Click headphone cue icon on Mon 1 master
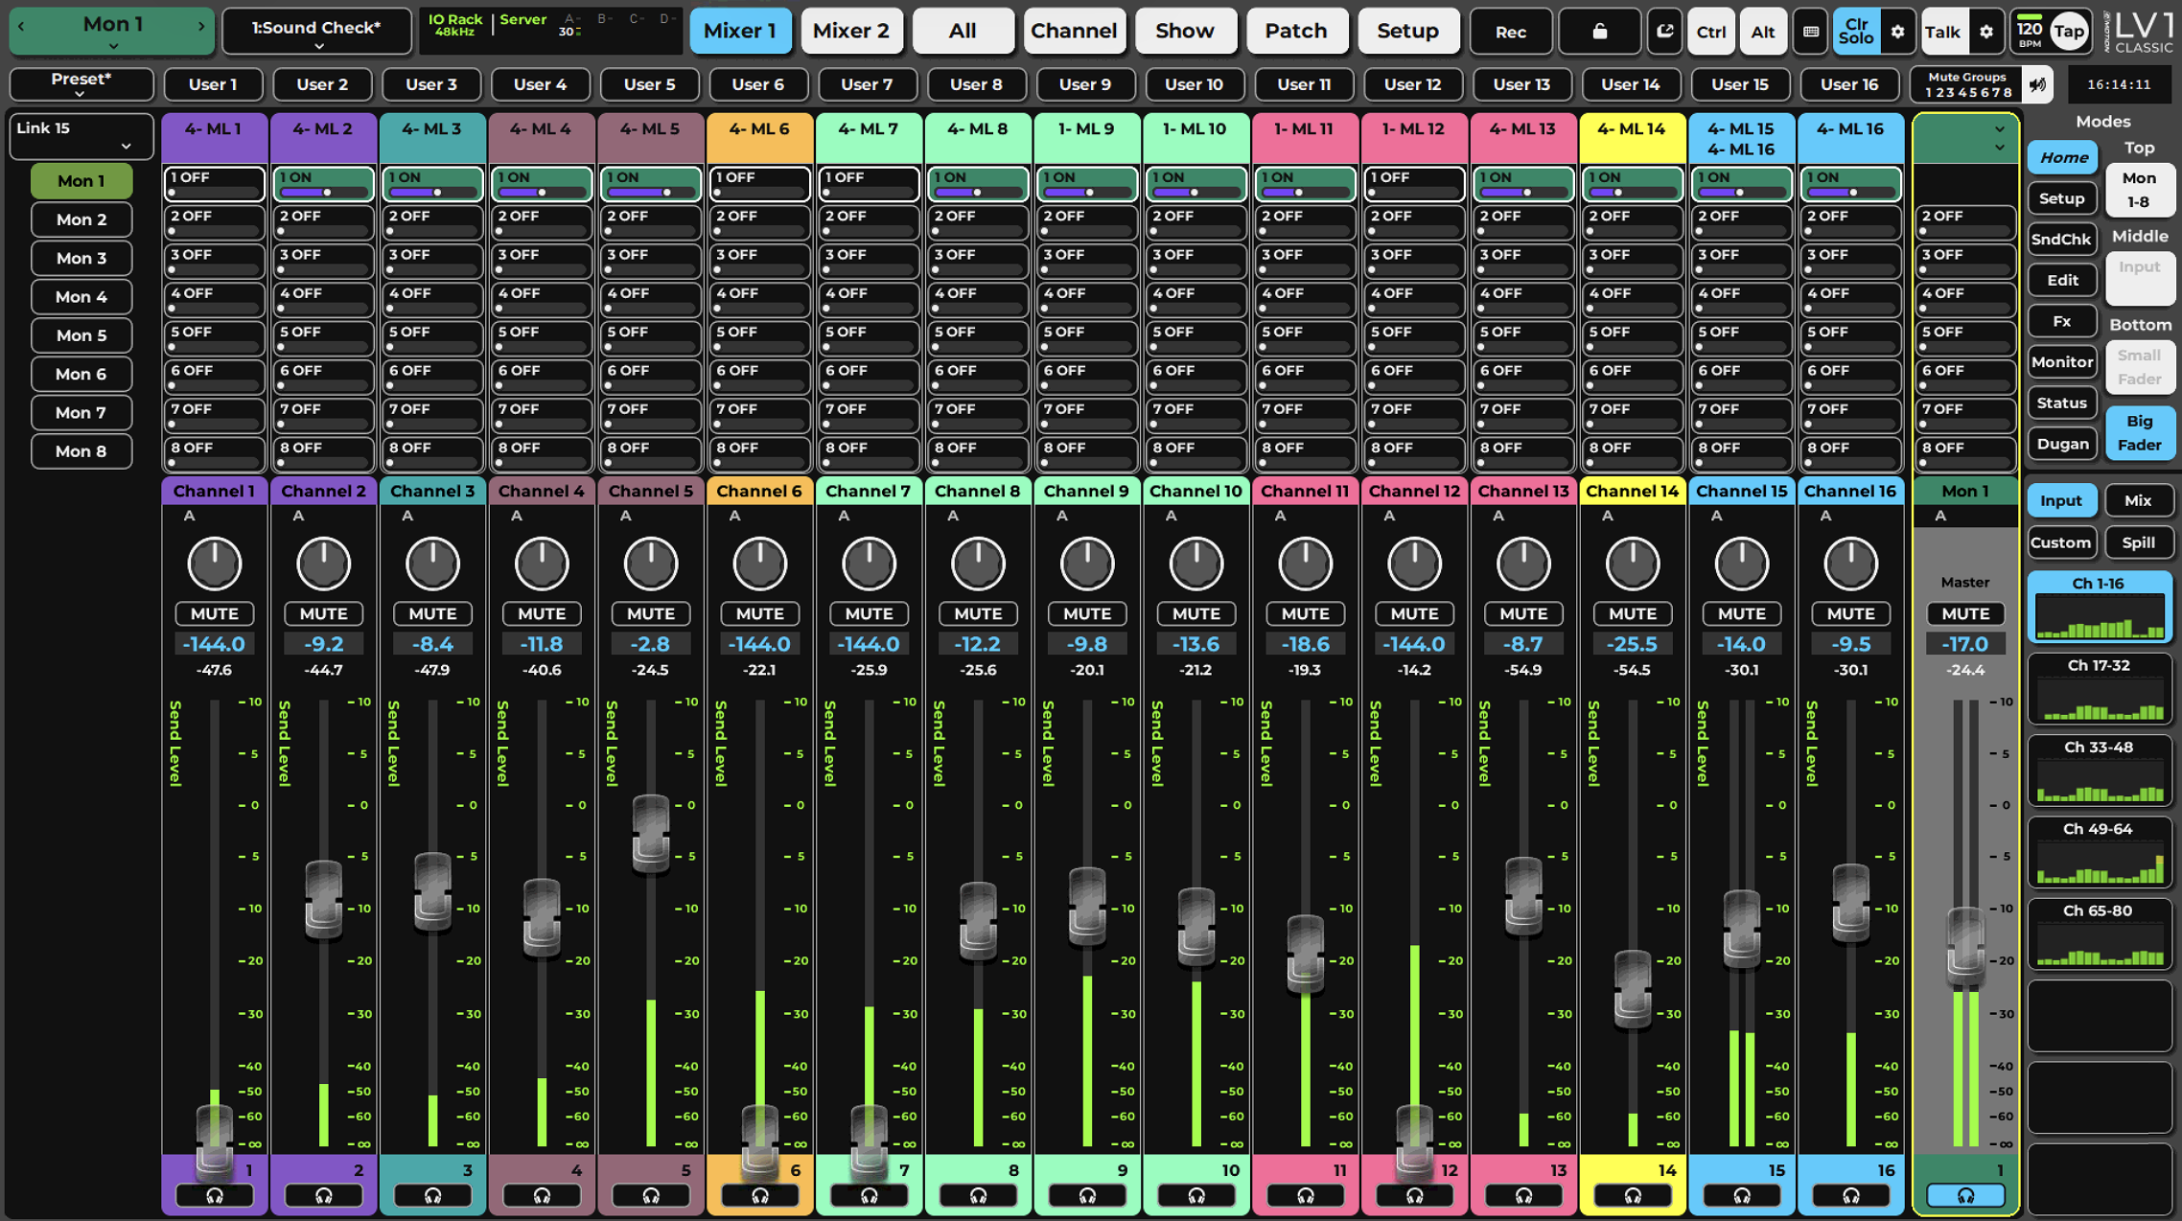This screenshot has height=1221, width=2182. [1965, 1195]
